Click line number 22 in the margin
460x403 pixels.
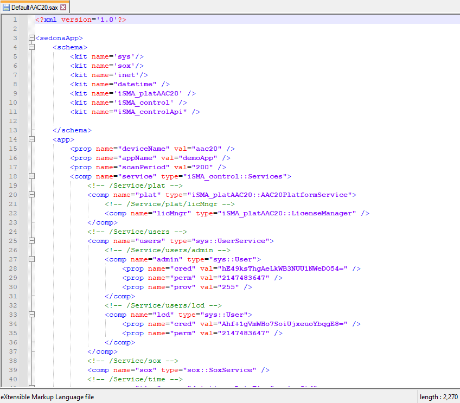14,213
